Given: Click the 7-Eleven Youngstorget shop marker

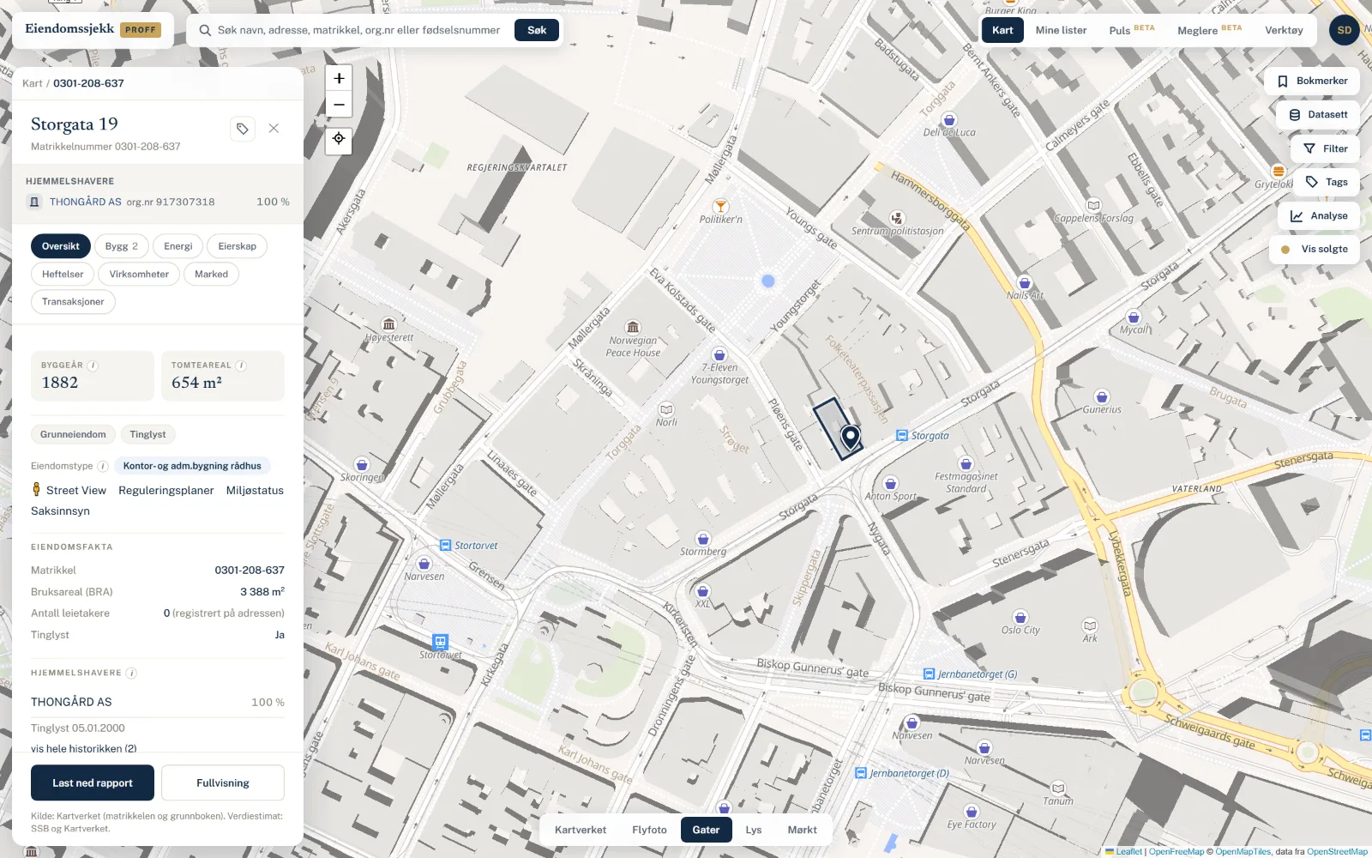Looking at the screenshot, I should [x=719, y=354].
